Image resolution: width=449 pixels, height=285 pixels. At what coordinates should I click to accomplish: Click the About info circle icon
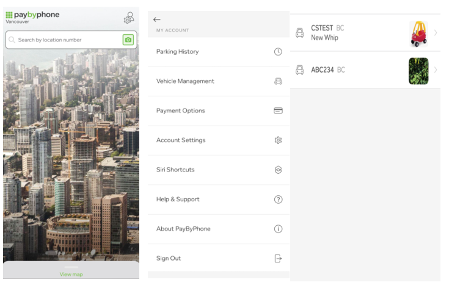click(x=278, y=229)
